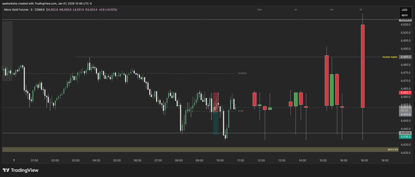Click the 4,495.0 price axis label
The image size is (415, 177).
click(x=406, y=41)
